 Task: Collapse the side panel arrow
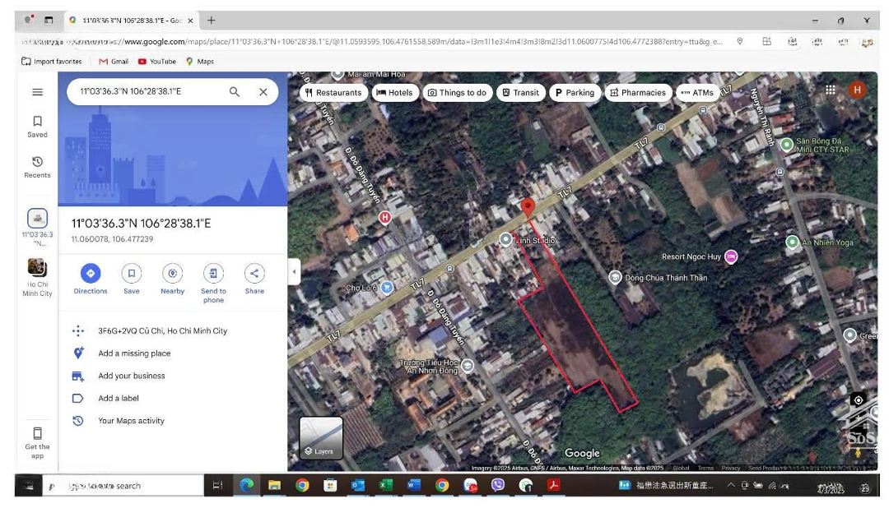(294, 271)
